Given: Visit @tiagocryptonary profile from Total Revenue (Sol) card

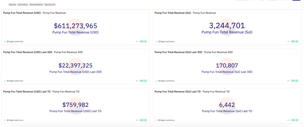Looking at the screenshot, I should pyautogui.click(x=166, y=41).
